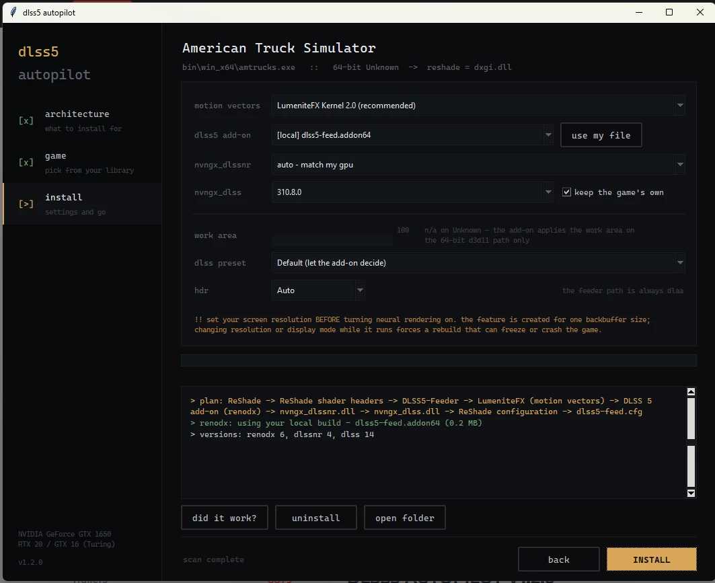Click the v1.2.0 version label

[x=30, y=562]
